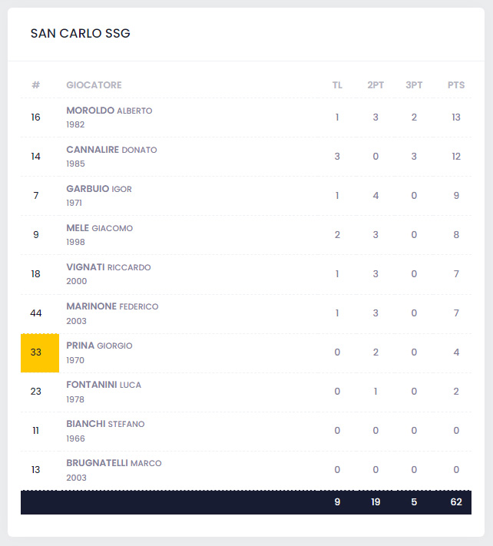Click the San Carlo SSG team title
Image resolution: width=493 pixels, height=546 pixels.
click(x=80, y=34)
